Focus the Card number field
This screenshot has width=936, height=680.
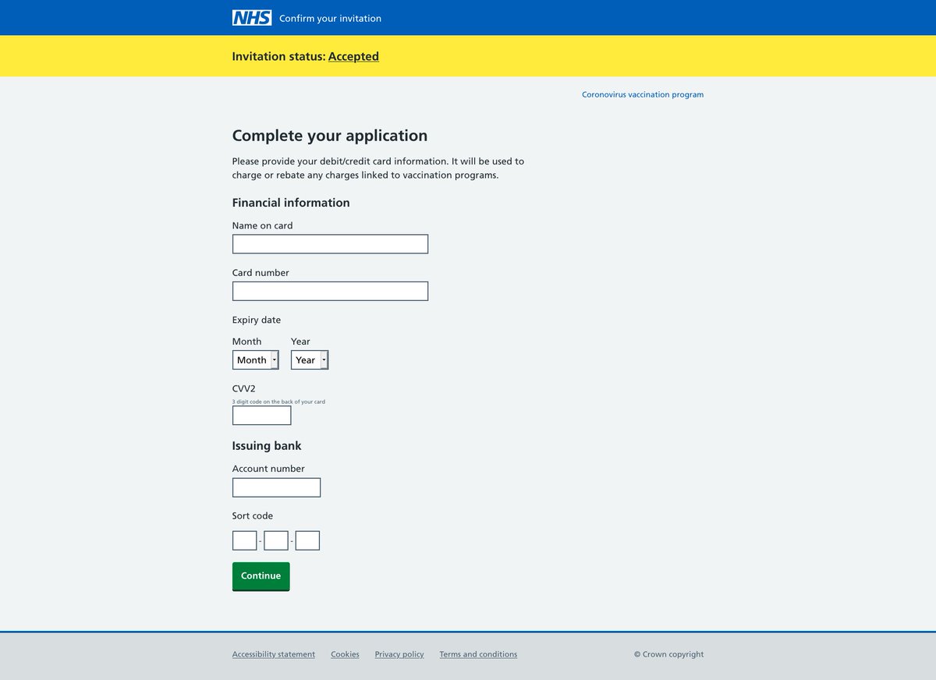click(330, 291)
